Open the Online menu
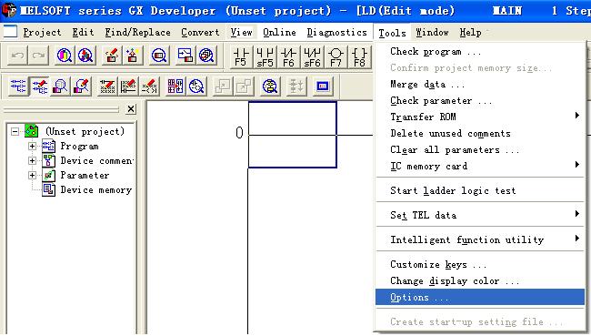Image resolution: width=591 pixels, height=336 pixels. click(279, 33)
